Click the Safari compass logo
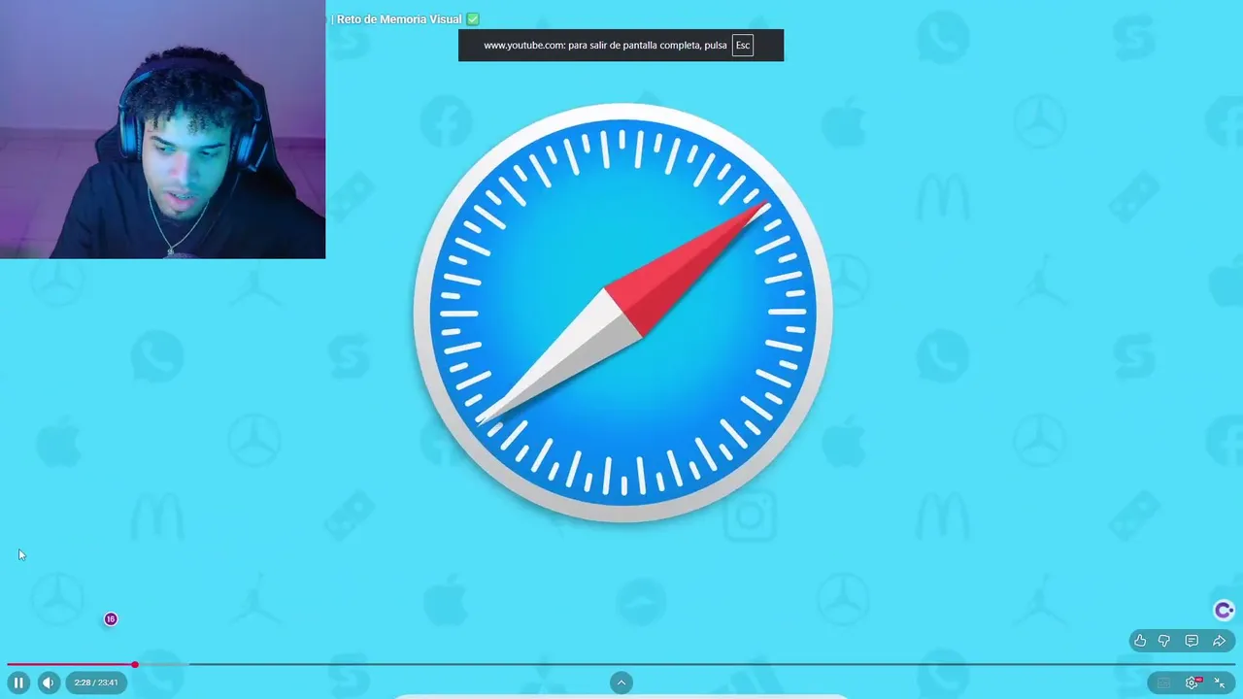This screenshot has height=699, width=1243. tap(622, 313)
